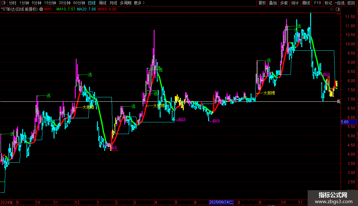The height and width of the screenshot is (206, 358).
Task: Click the MA60: 6.86 label
Action: point(107,9)
